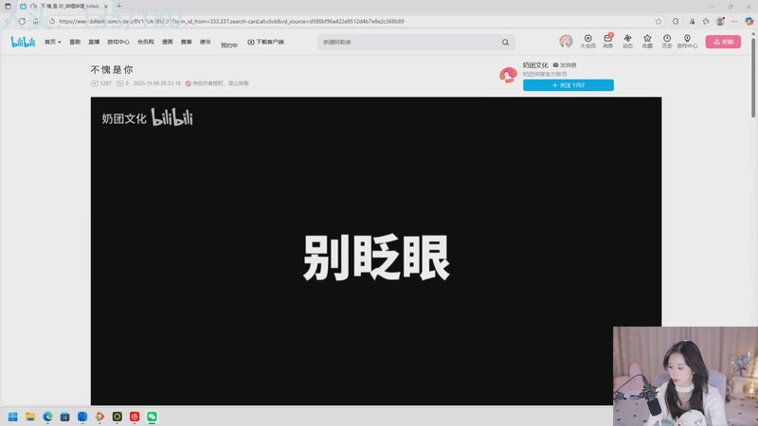Expand the 首页 dropdown in the nav bar
This screenshot has height=426, width=758.
[53, 42]
